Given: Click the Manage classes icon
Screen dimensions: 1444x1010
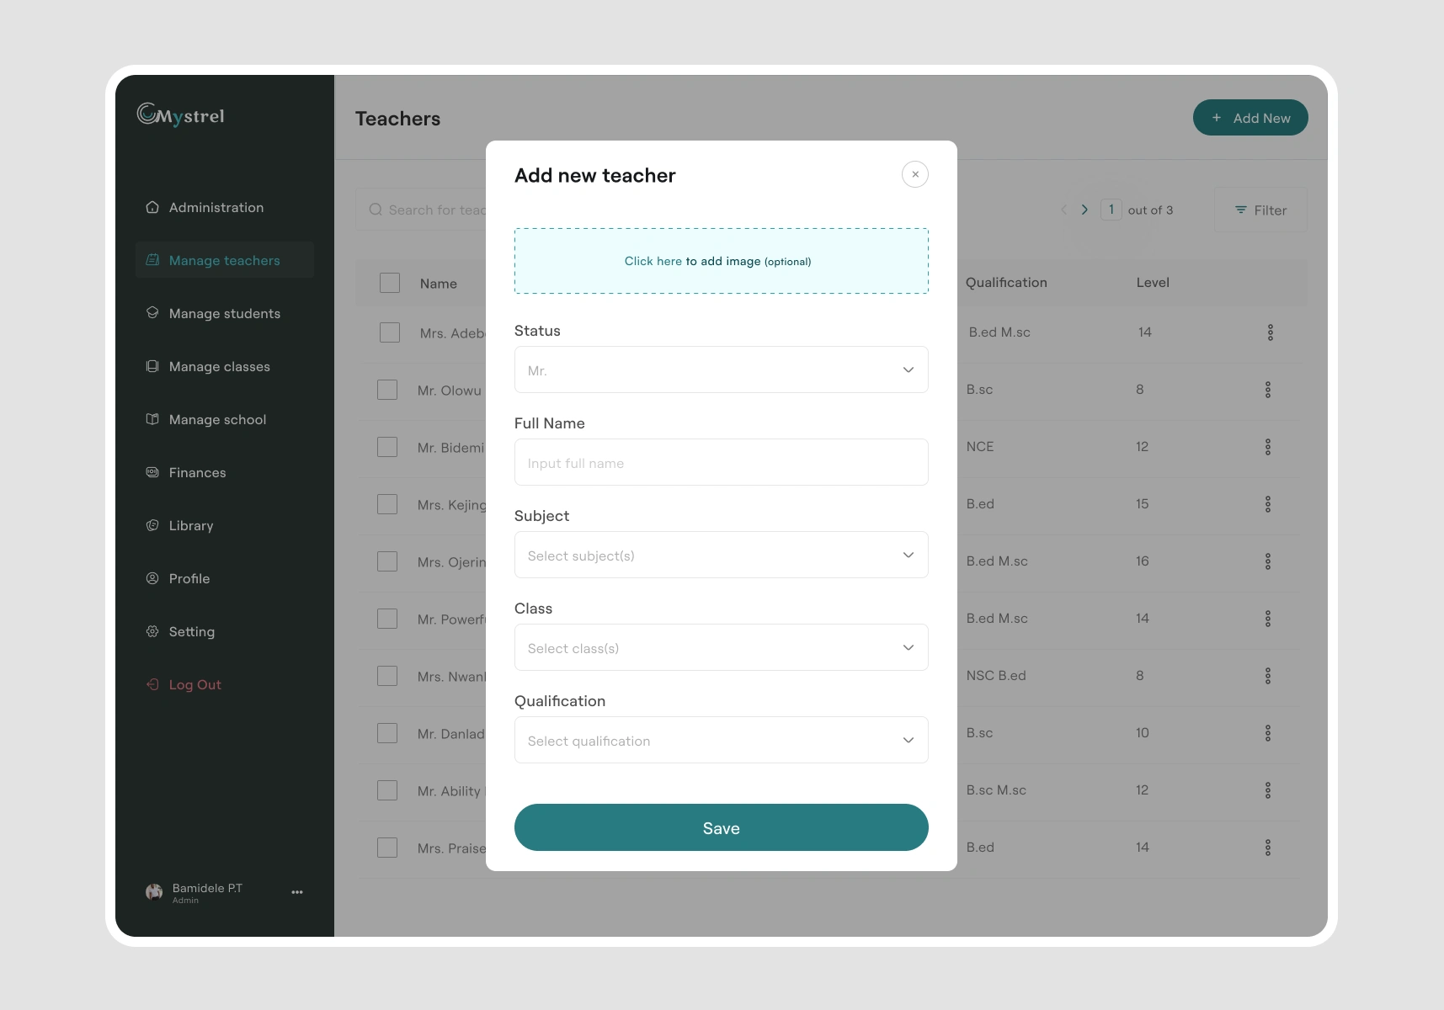Looking at the screenshot, I should coord(152,366).
